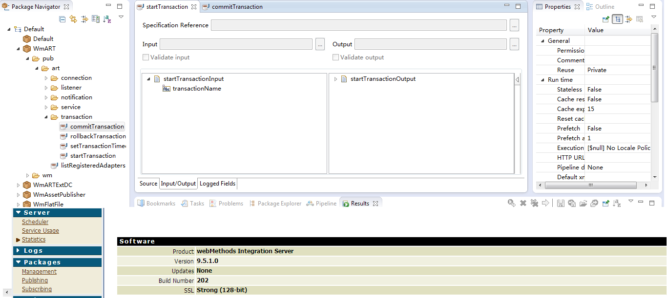Pin the Properties view to selection

[606, 19]
